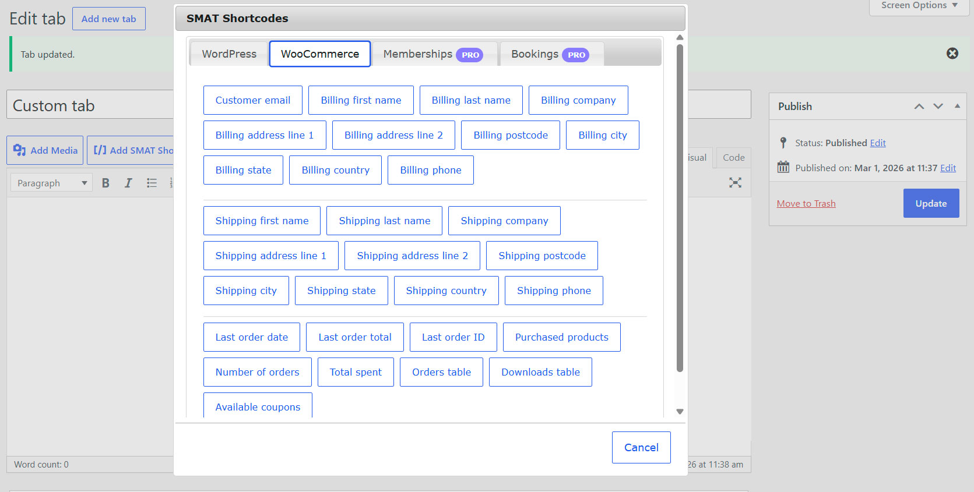Insert Shipping country shortcode

coord(446,291)
